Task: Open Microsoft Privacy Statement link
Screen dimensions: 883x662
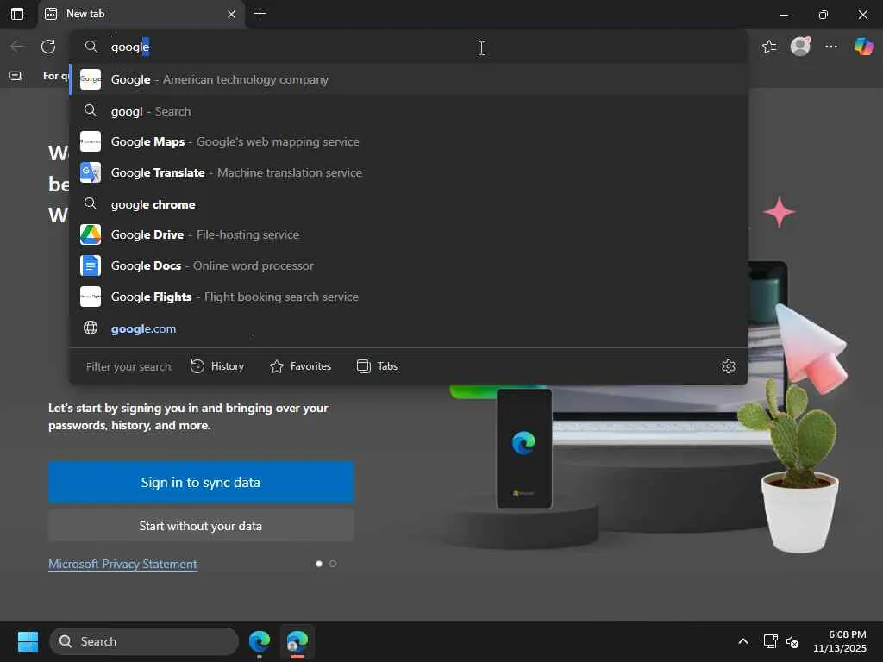Action: [122, 564]
